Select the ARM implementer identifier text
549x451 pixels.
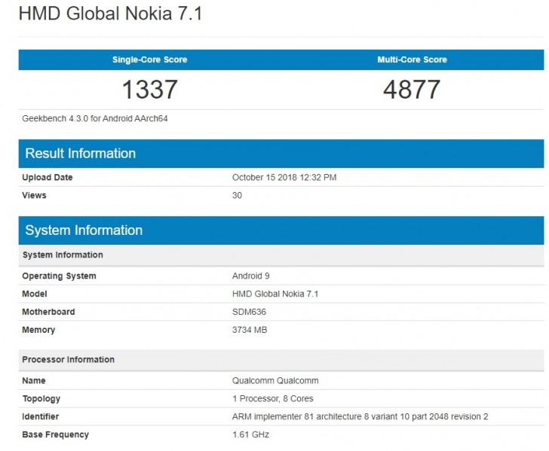pyautogui.click(x=360, y=417)
